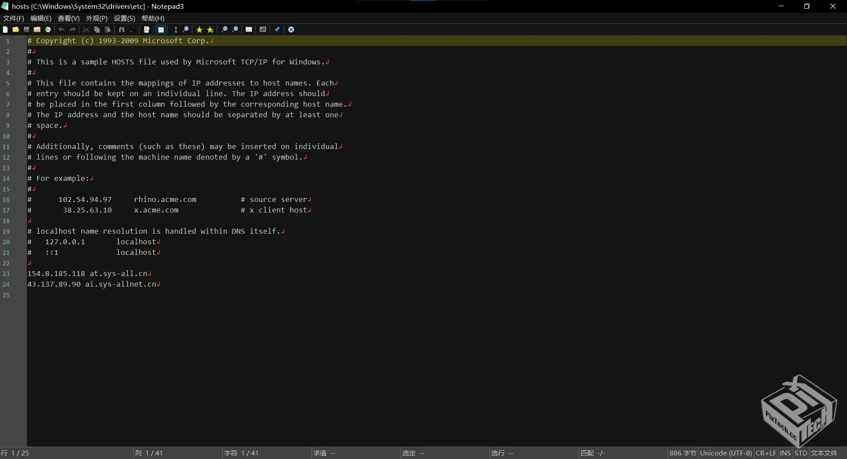Toggle STD mode in status bar

[x=801, y=453]
